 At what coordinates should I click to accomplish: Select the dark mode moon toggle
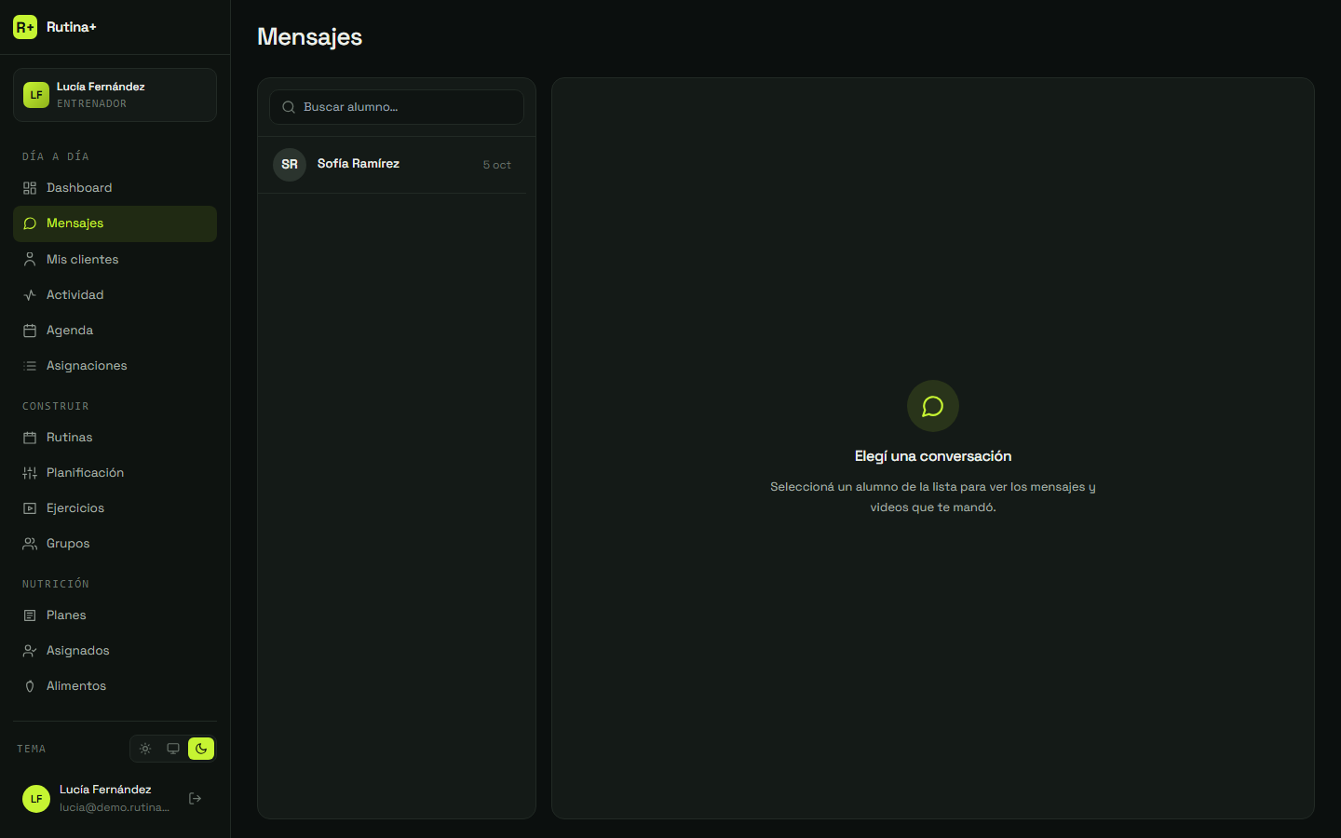click(201, 749)
